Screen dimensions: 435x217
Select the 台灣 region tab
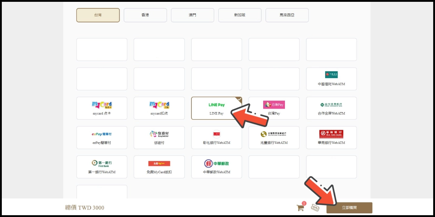[98, 15]
